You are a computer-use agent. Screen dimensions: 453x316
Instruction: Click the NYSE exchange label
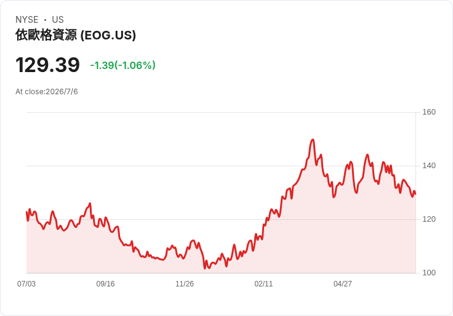tap(27, 20)
